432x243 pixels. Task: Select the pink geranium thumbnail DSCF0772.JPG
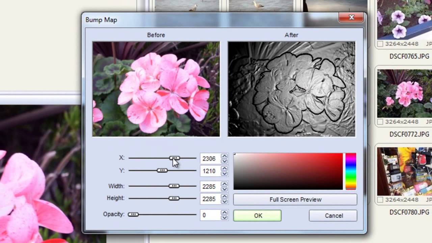pos(404,93)
